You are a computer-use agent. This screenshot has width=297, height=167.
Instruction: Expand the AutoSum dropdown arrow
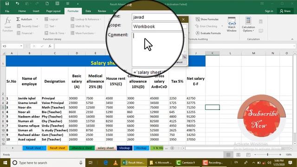(x=37, y=19)
